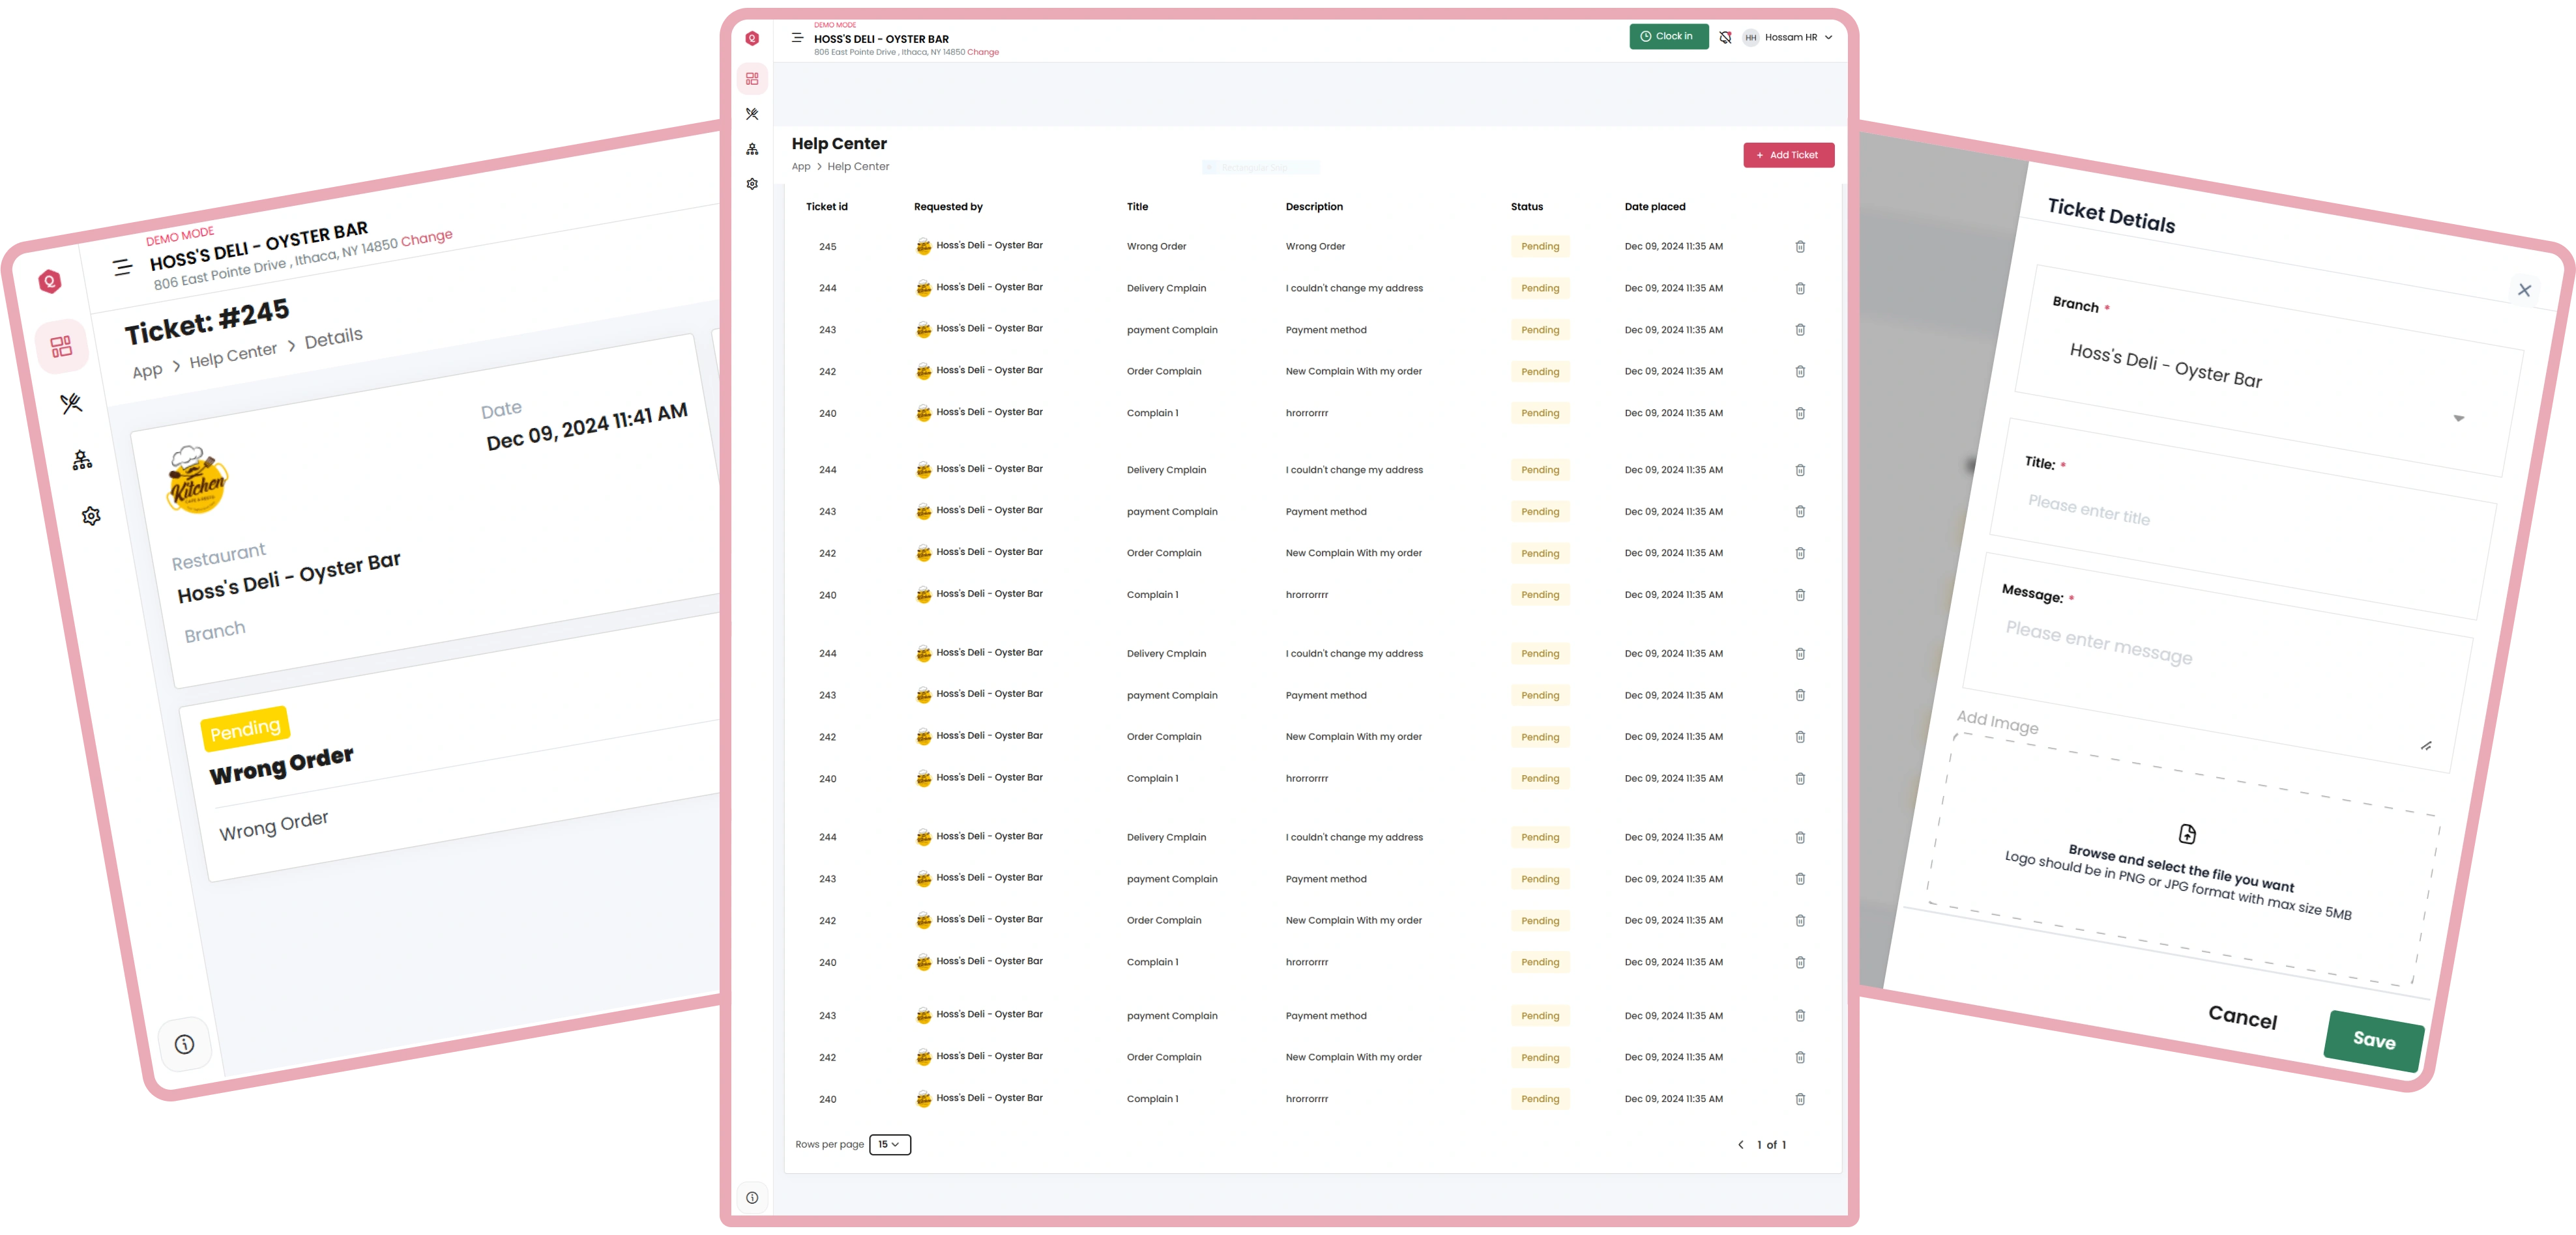Screen dimensions: 2576x1235
Task: Open the crossed utensils icon in center sidebar
Action: click(x=752, y=114)
